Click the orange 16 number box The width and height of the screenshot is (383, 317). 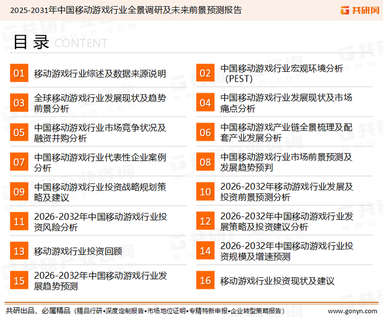pos(205,280)
